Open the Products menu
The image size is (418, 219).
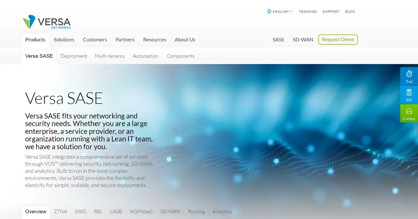click(35, 40)
